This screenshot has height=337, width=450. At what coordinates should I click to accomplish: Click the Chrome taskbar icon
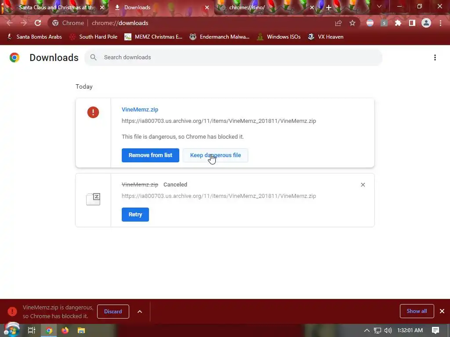49,330
